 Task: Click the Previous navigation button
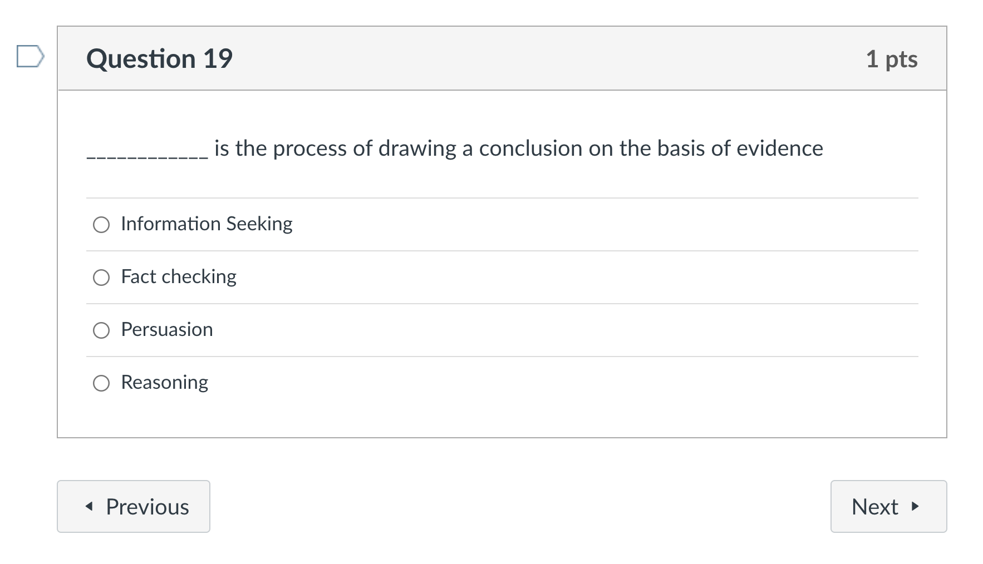click(134, 506)
